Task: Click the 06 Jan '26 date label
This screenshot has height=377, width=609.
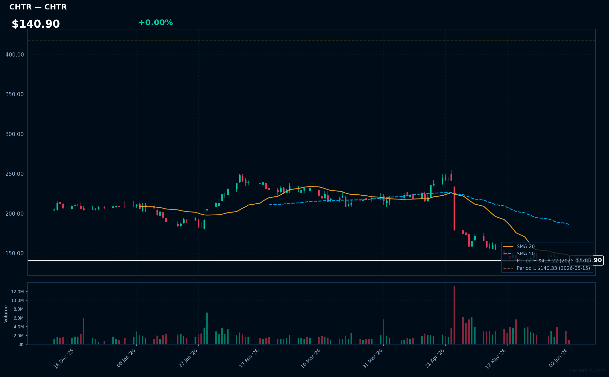Action: 126,358
